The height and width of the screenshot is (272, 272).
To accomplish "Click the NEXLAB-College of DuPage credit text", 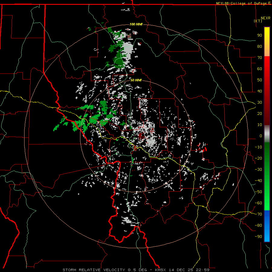I will coord(242,3).
